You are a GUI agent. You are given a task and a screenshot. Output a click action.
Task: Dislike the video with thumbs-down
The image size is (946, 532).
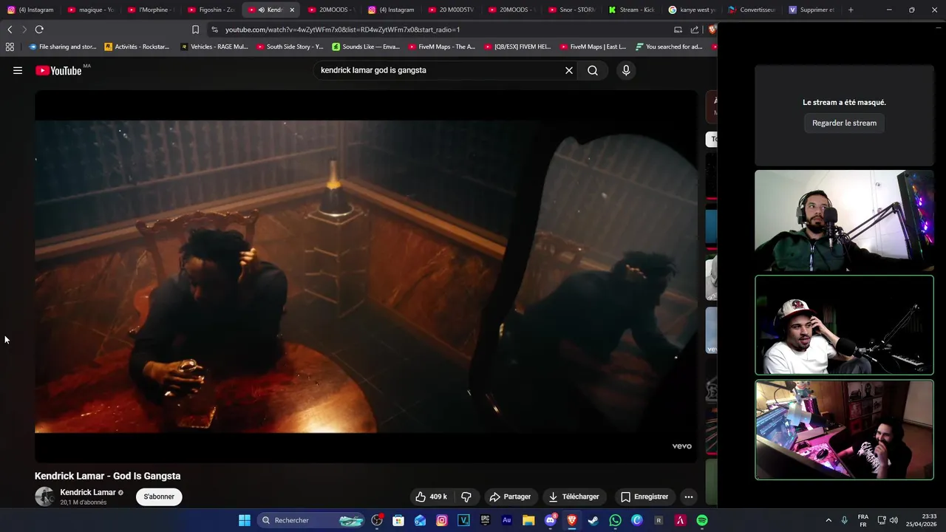click(466, 497)
